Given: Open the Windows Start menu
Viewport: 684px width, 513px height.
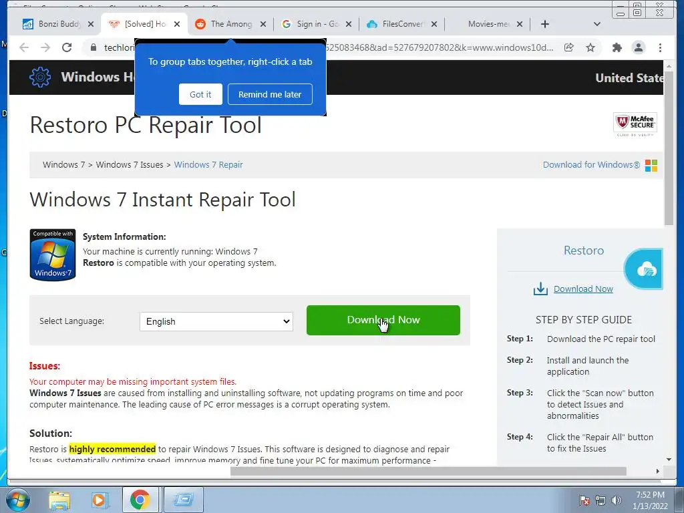Looking at the screenshot, I should pos(18,500).
